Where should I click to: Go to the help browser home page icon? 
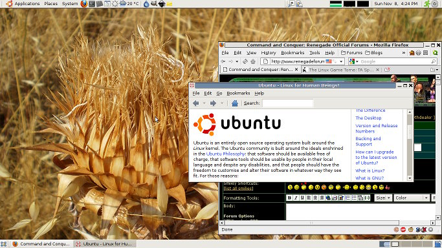click(234, 103)
